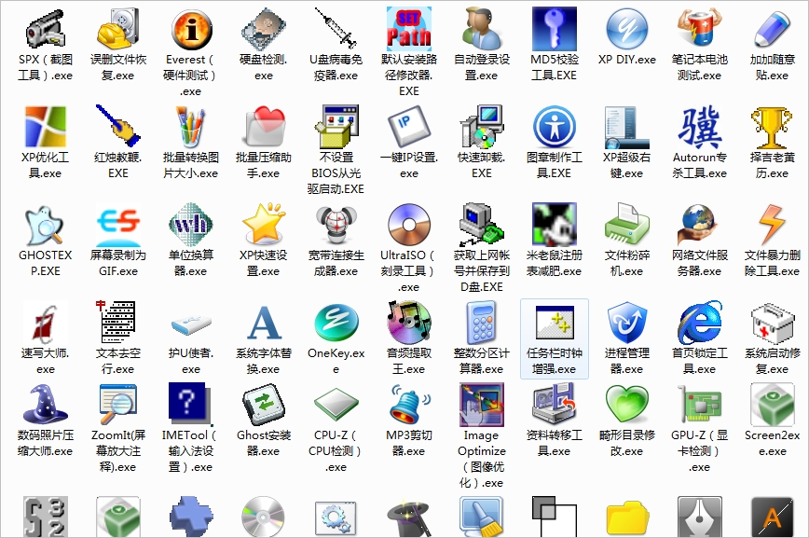
Task: Select the 速写大师 icon
Action: tap(46, 323)
